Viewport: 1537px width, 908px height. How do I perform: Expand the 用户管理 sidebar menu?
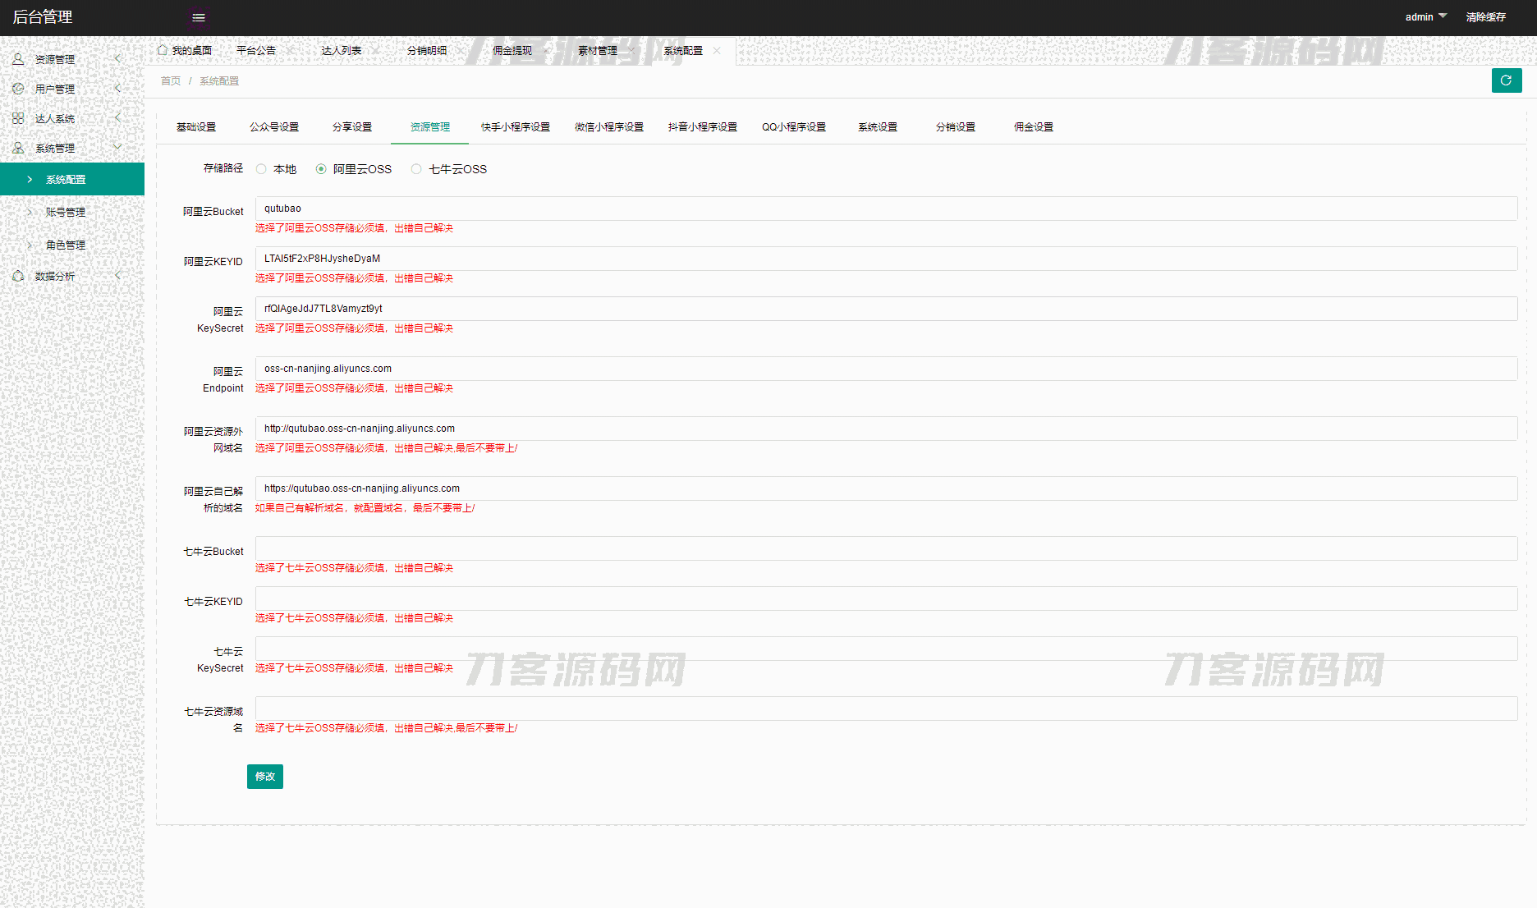(x=117, y=89)
